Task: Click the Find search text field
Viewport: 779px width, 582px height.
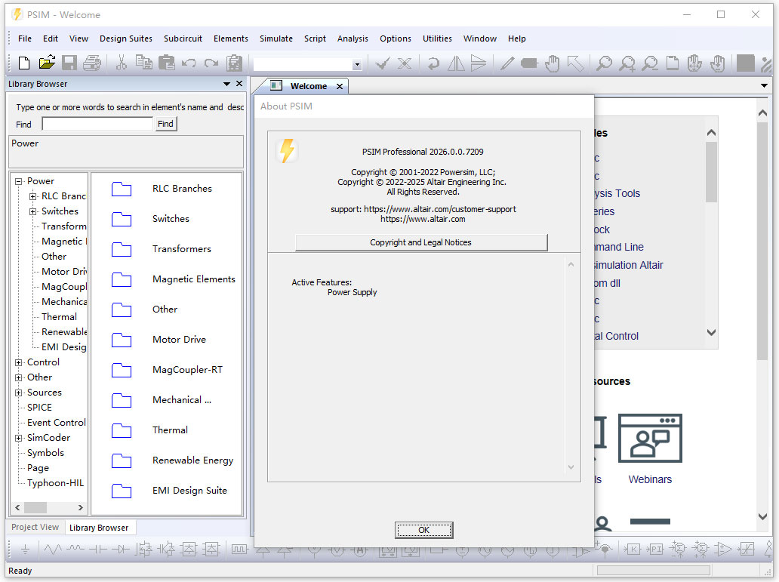Action: (97, 124)
